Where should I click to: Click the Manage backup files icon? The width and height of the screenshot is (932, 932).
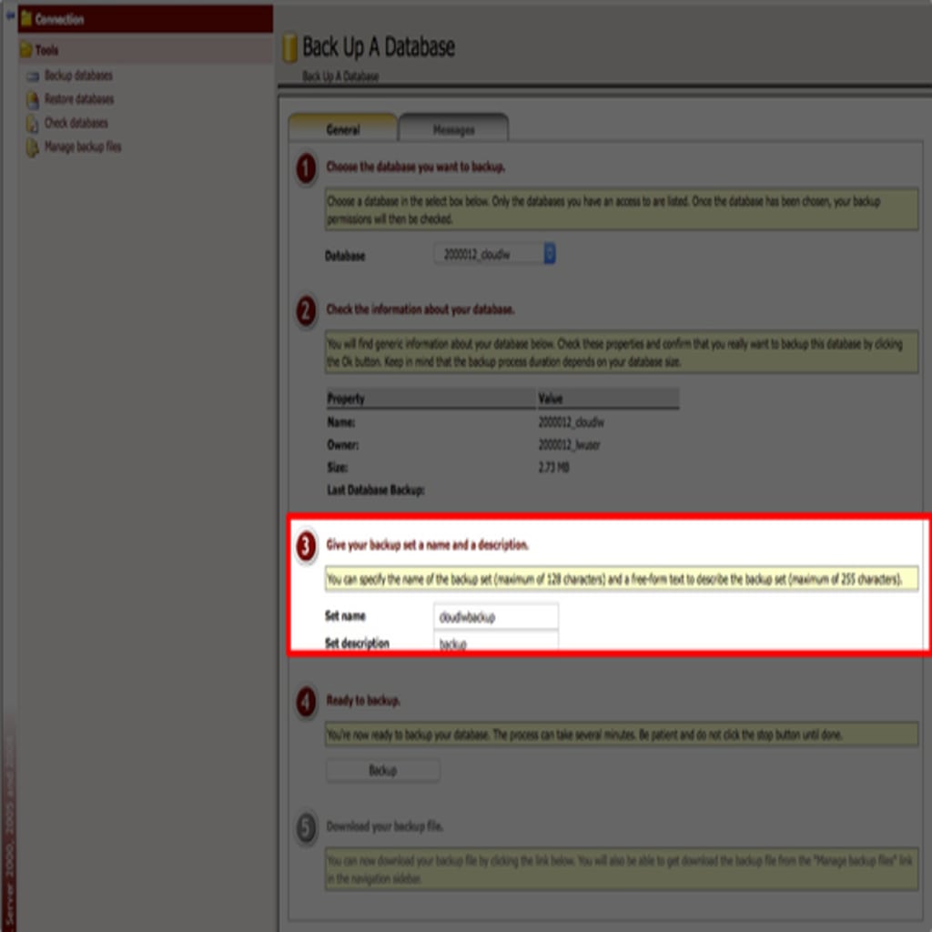32,147
